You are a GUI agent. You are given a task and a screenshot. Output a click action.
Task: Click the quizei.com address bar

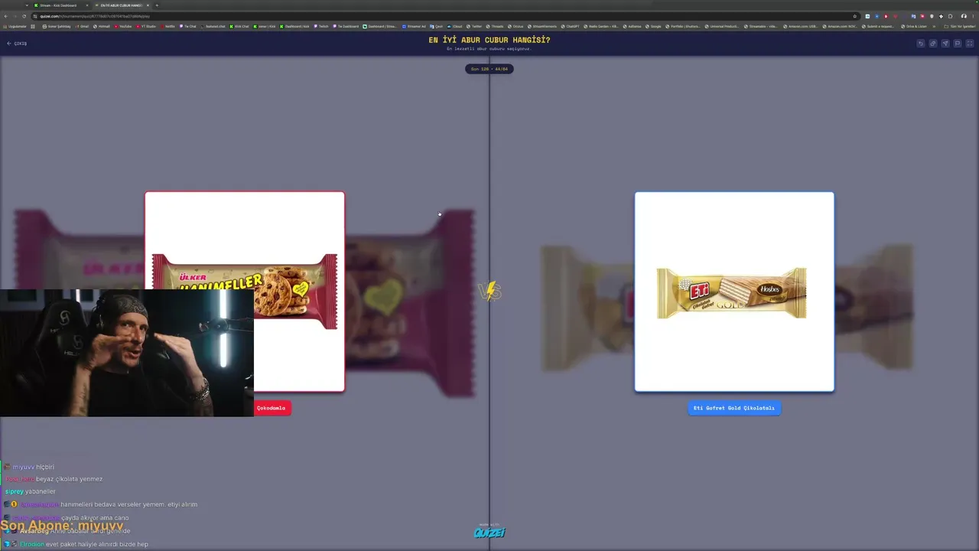point(444,16)
